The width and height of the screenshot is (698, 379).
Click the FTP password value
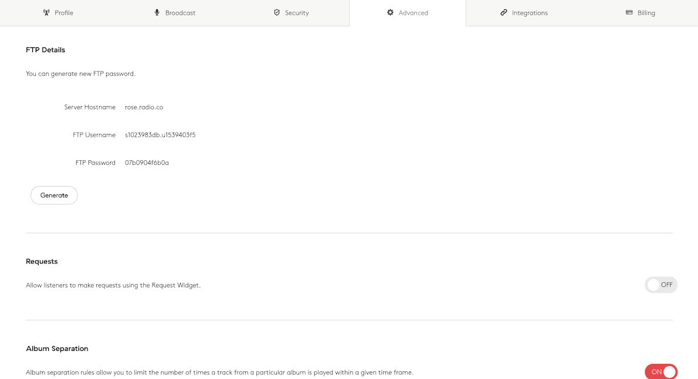[147, 163]
